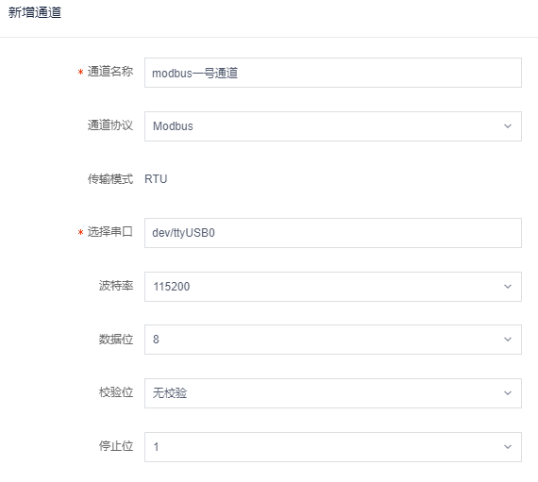Screen dimensions: 538x482
Task: Open the 115200 baud rate select
Action: tap(333, 287)
